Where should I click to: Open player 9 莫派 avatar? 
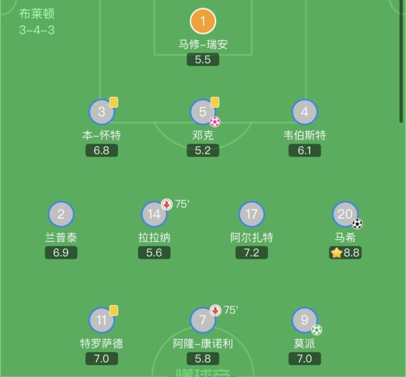(x=304, y=320)
